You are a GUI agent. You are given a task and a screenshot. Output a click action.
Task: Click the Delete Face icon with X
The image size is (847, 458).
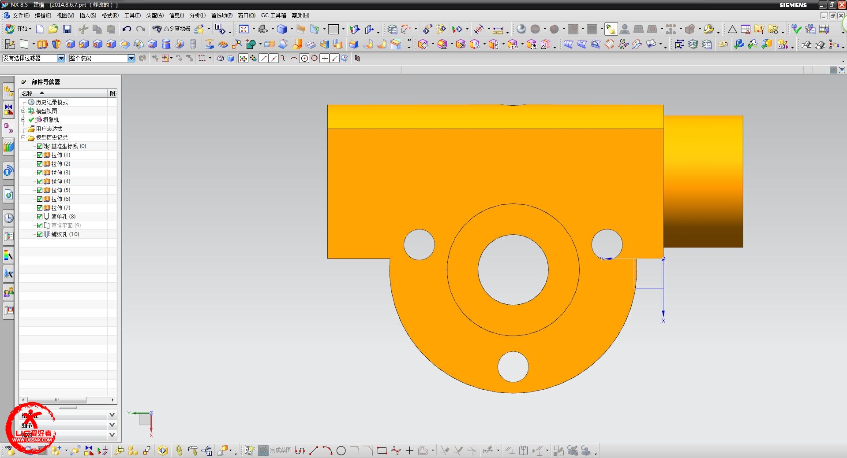point(461,44)
